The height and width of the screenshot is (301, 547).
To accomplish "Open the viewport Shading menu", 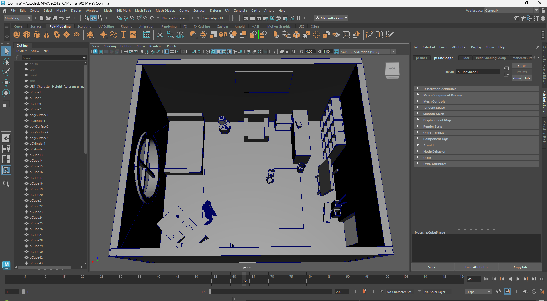I will click(110, 46).
